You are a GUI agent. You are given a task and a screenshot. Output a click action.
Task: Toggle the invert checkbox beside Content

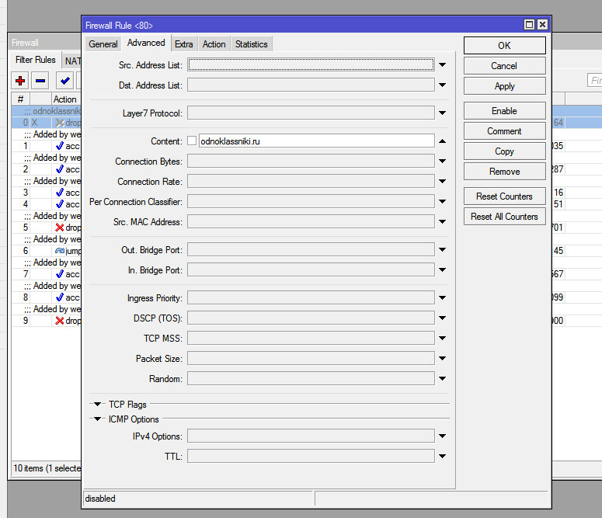[x=192, y=141]
